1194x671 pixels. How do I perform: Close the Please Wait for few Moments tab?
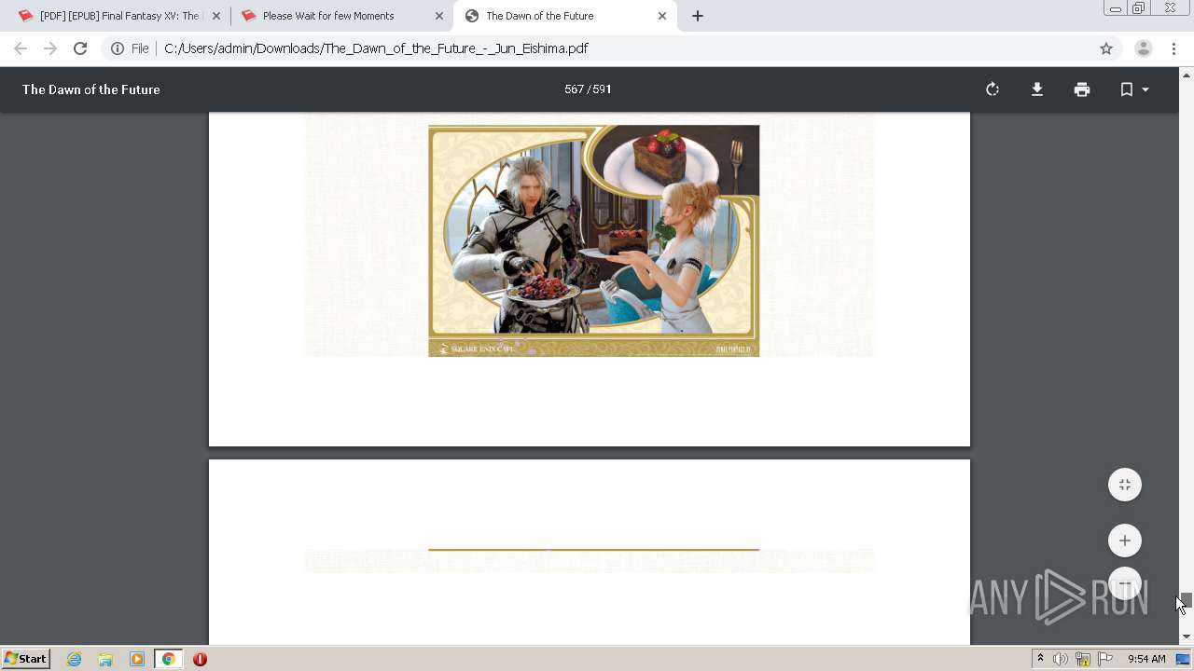[439, 16]
